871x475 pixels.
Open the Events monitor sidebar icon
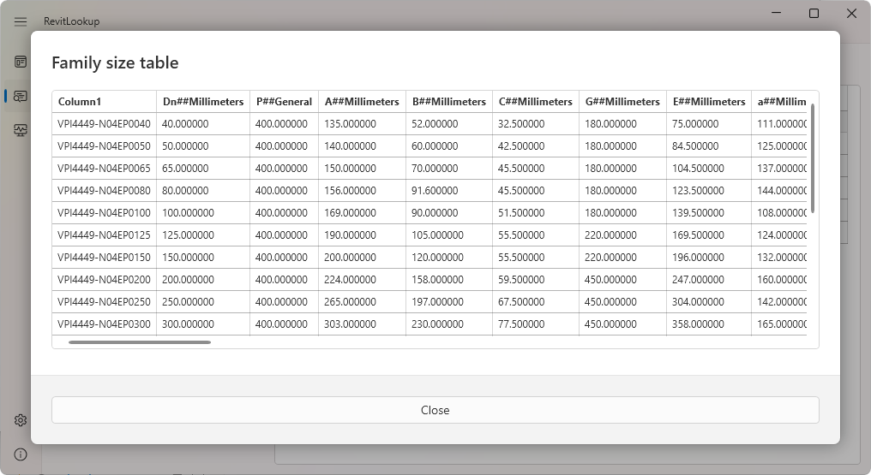coord(21,130)
